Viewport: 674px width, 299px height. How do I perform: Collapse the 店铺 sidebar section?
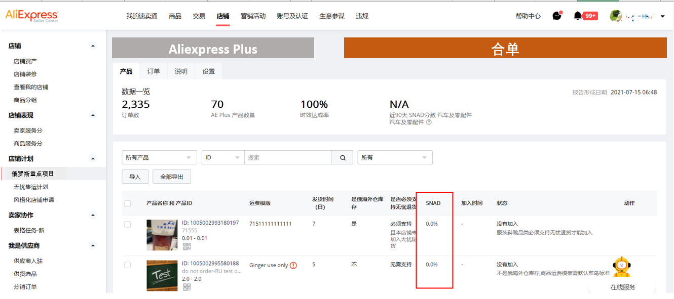pyautogui.click(x=93, y=46)
